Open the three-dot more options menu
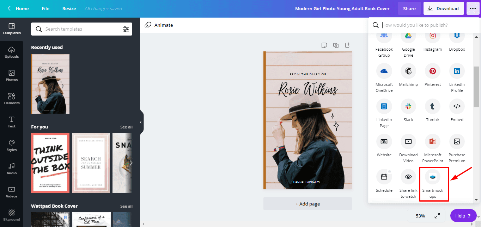This screenshot has width=481, height=227. tap(473, 8)
